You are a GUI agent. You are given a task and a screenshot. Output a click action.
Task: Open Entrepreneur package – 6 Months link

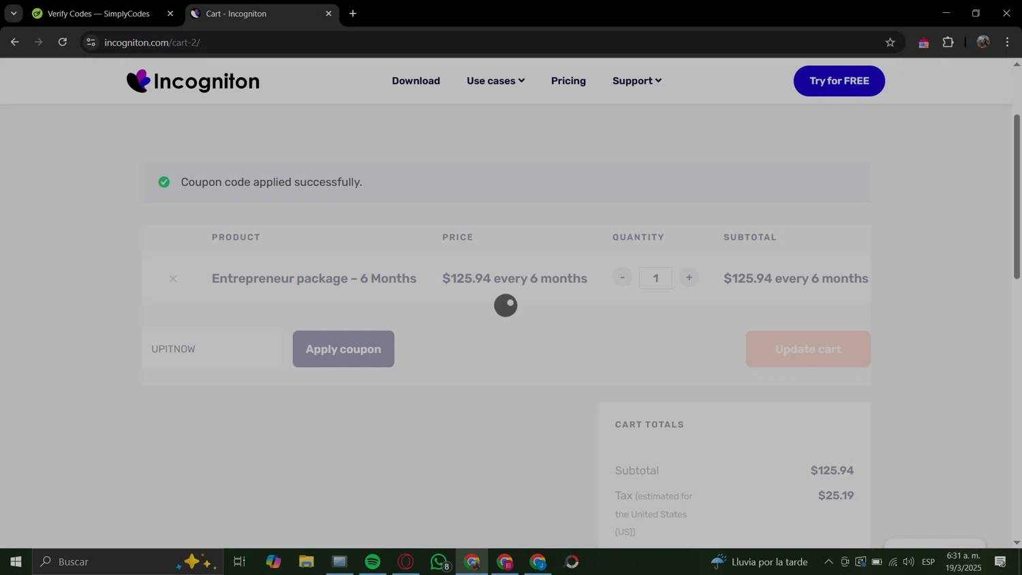pyautogui.click(x=314, y=279)
